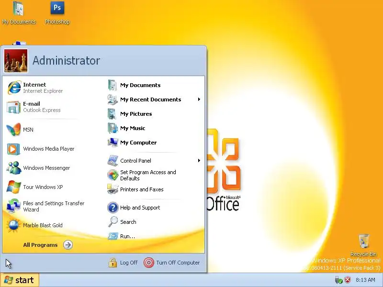Open Internet Explorer icon in Start menu
This screenshot has height=287, width=383.
point(14,88)
